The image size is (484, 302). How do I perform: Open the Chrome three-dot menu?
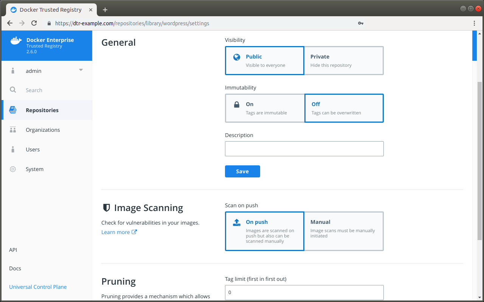pos(474,23)
